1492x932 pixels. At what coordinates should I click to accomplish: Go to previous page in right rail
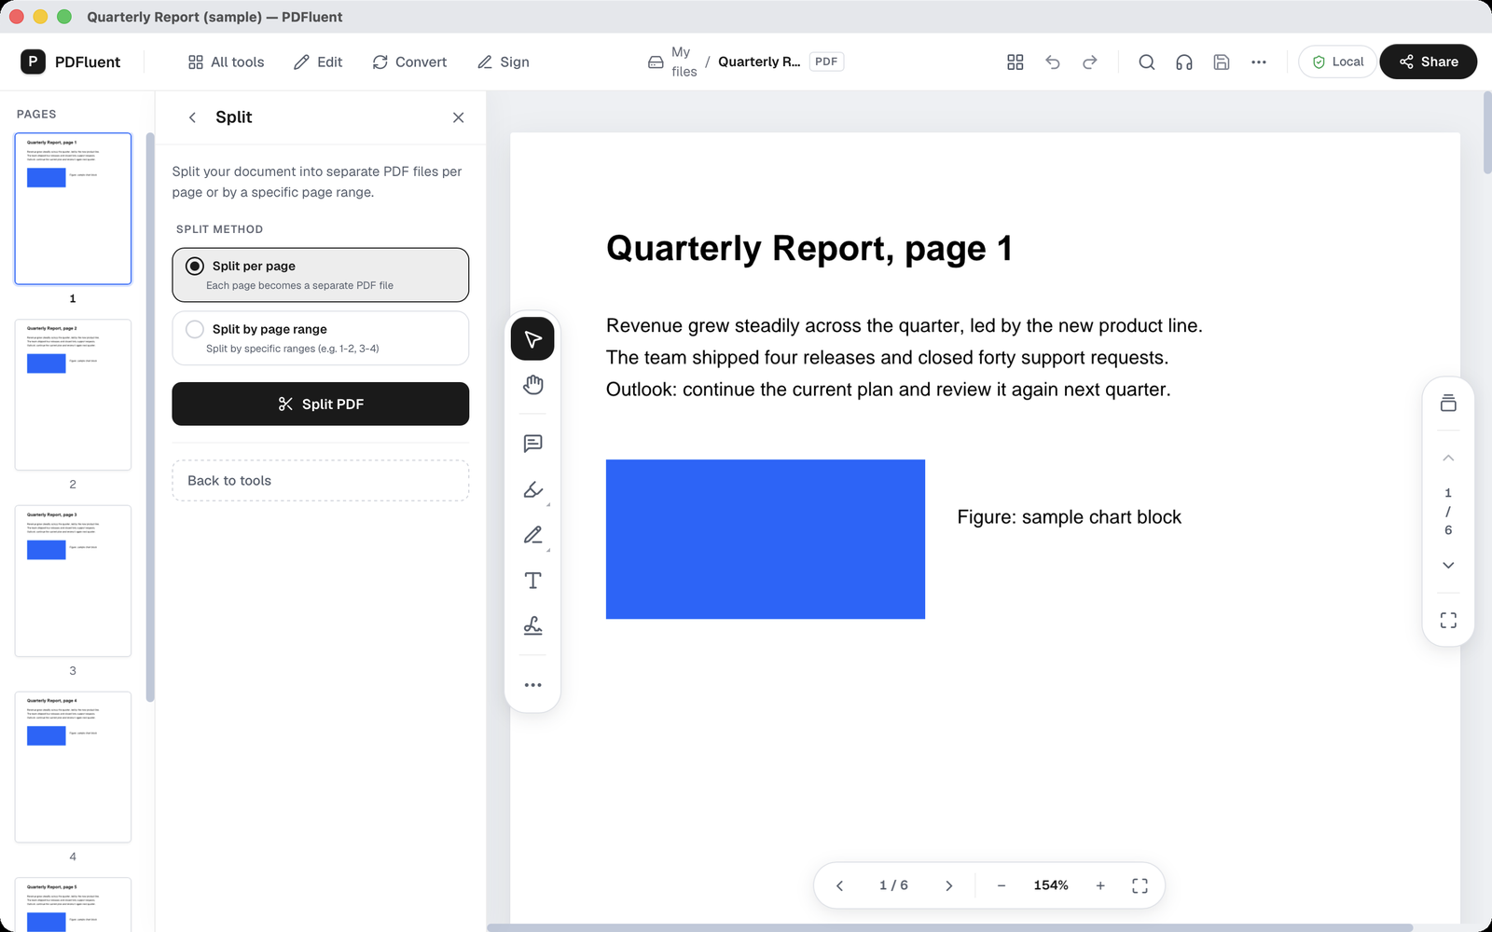[x=1448, y=458]
